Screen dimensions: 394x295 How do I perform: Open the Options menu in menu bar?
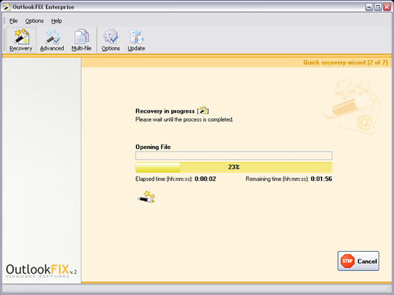click(34, 21)
